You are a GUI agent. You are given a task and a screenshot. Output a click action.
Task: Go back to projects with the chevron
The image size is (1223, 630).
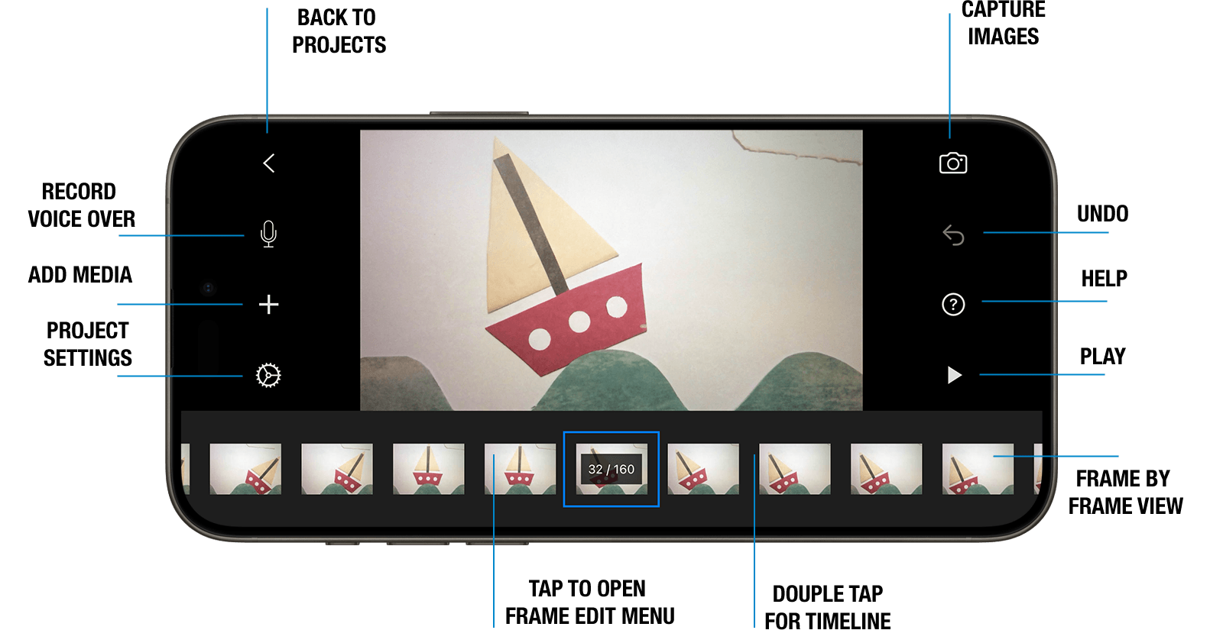[268, 163]
